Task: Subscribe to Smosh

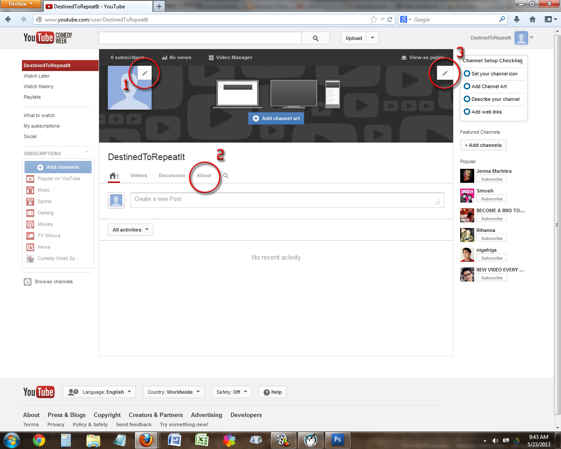Action: click(x=491, y=198)
